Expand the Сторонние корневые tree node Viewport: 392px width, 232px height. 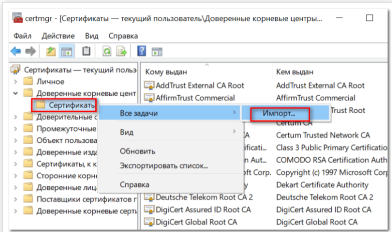coord(16,175)
